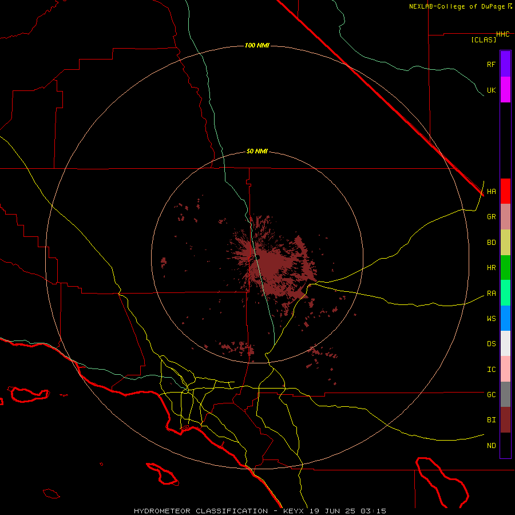515x515 pixels.
Task: Click the HR green legend swatch
Action: pyautogui.click(x=505, y=268)
